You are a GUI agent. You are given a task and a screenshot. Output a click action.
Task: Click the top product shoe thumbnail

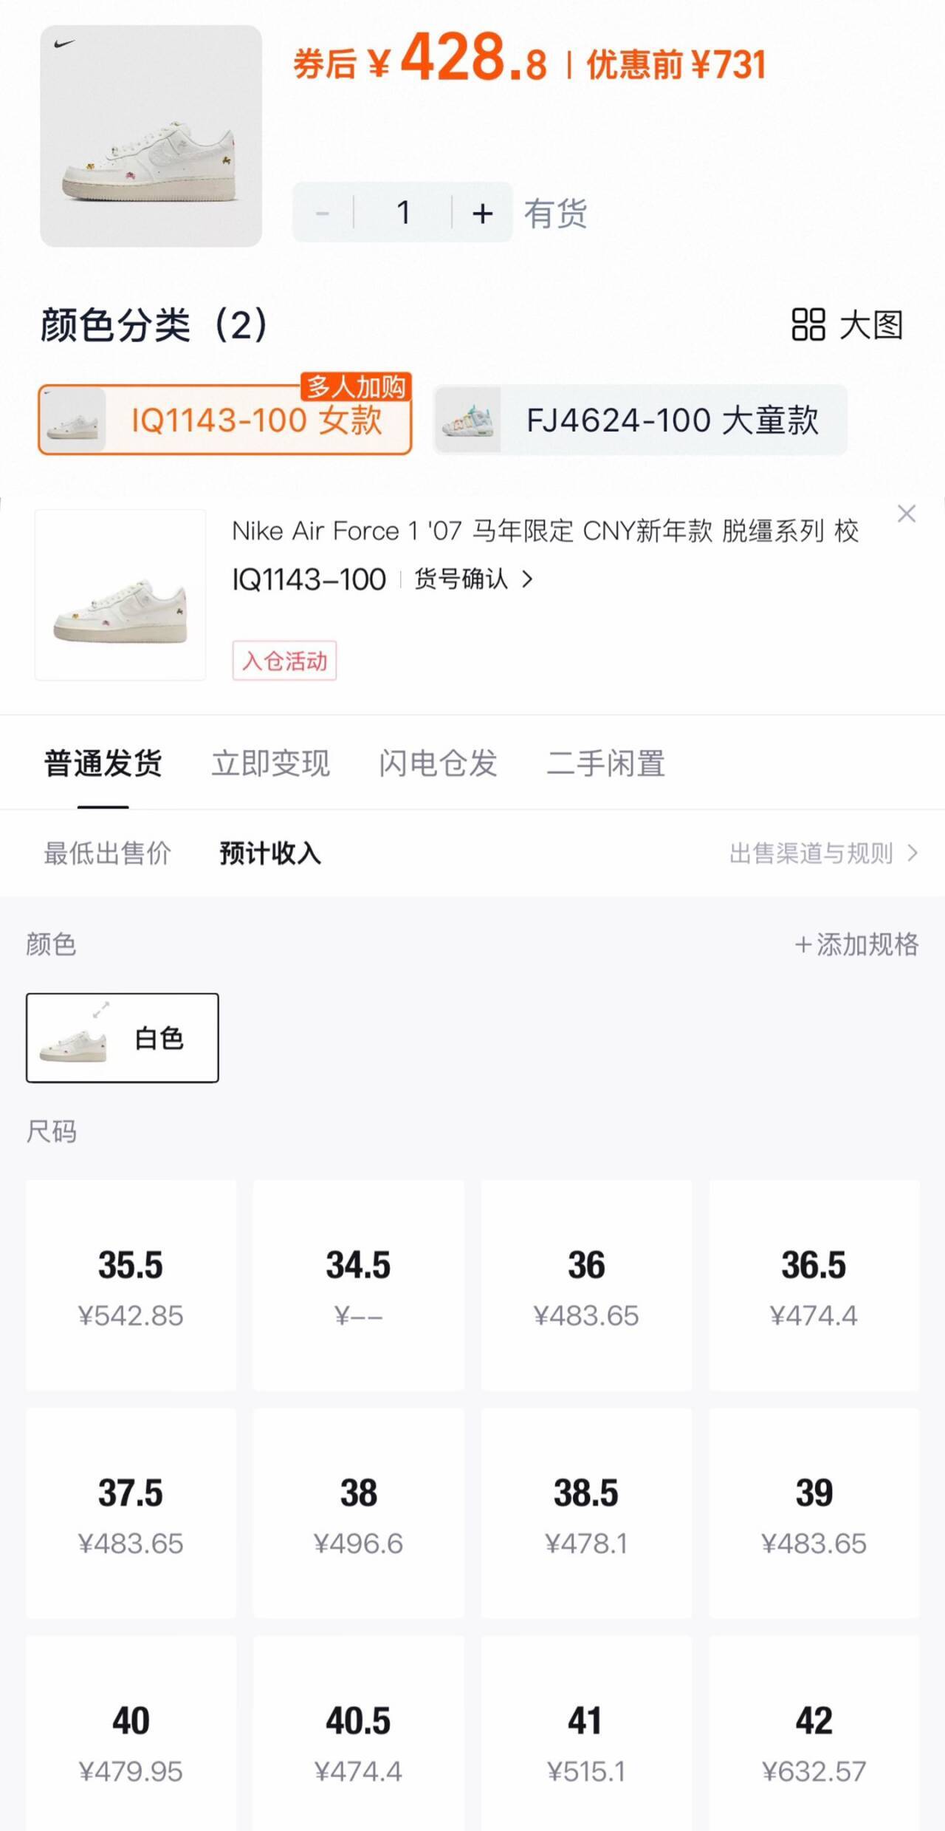151,136
